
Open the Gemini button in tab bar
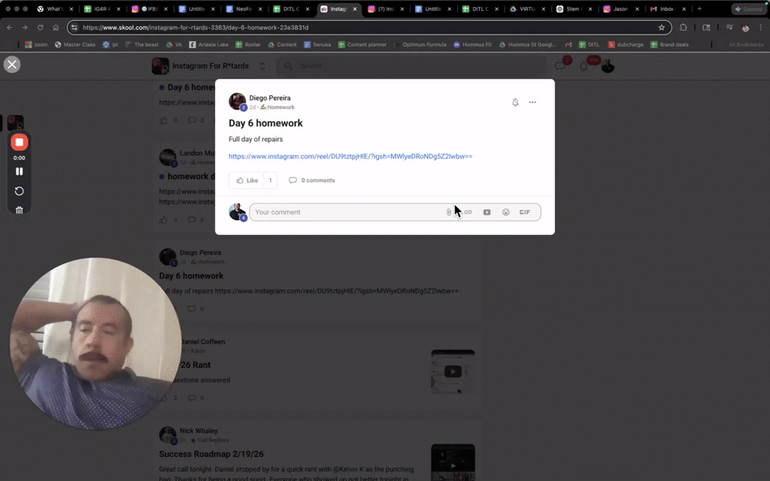point(748,9)
